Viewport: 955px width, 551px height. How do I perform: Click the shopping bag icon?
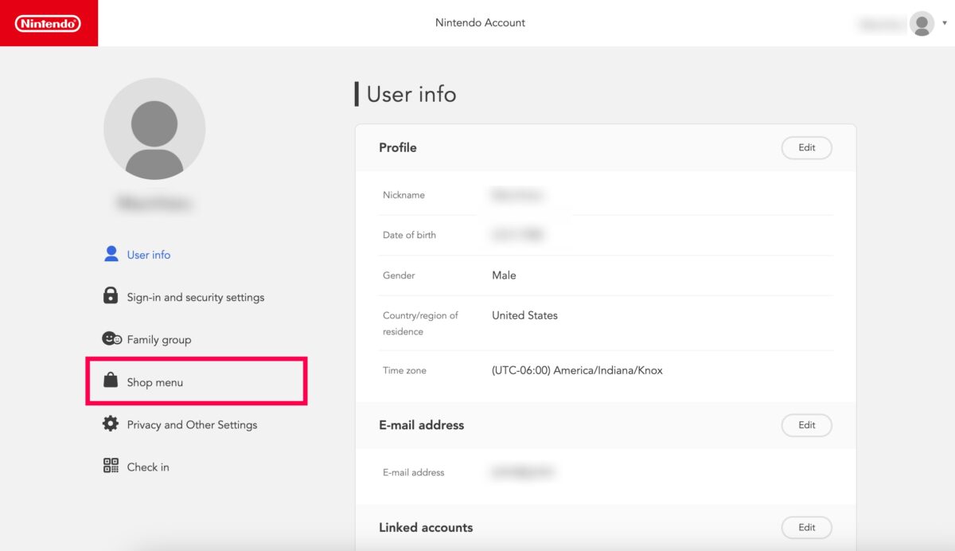point(111,381)
